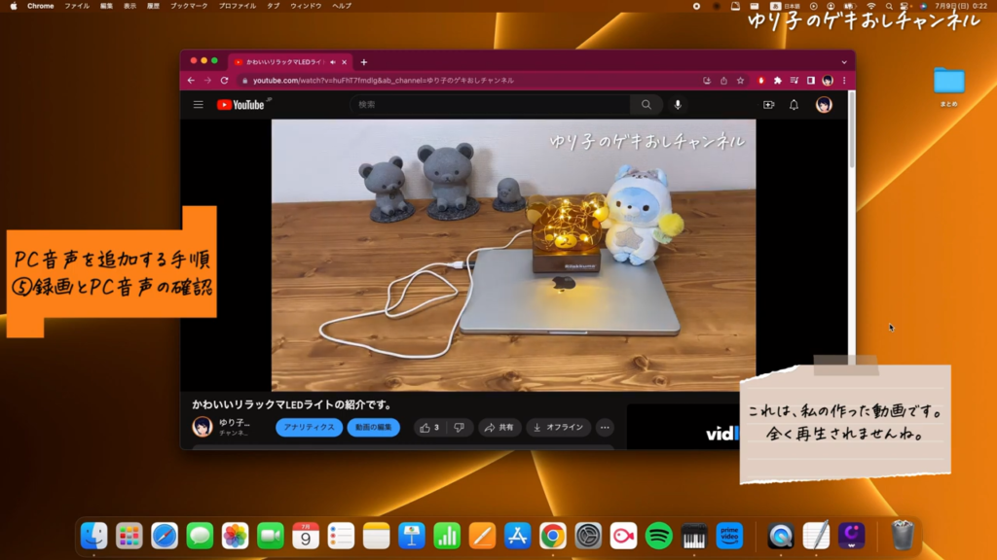Image resolution: width=997 pixels, height=560 pixels.
Task: Click the Wi-Fi status icon in the menu bar
Action: pyautogui.click(x=871, y=6)
